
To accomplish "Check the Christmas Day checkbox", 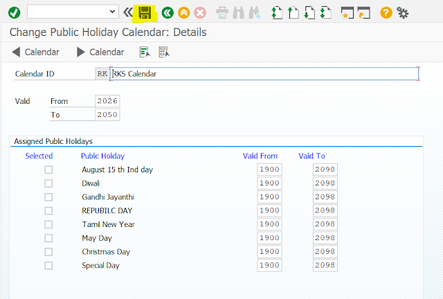I will [x=48, y=252].
